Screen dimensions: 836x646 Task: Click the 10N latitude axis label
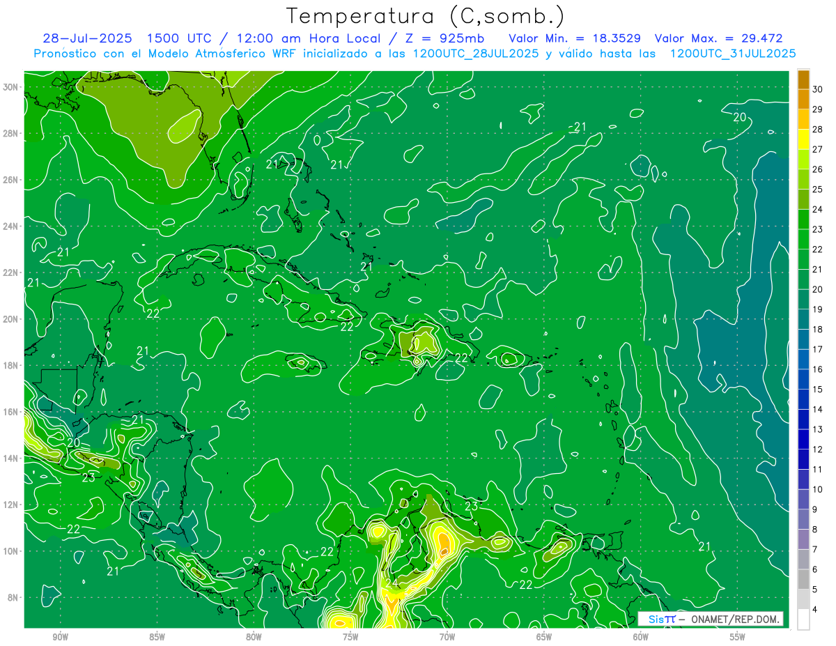pos(11,551)
